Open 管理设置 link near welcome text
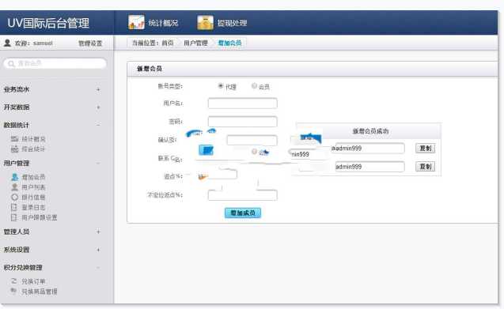The height and width of the screenshot is (309, 504). pyautogui.click(x=90, y=43)
